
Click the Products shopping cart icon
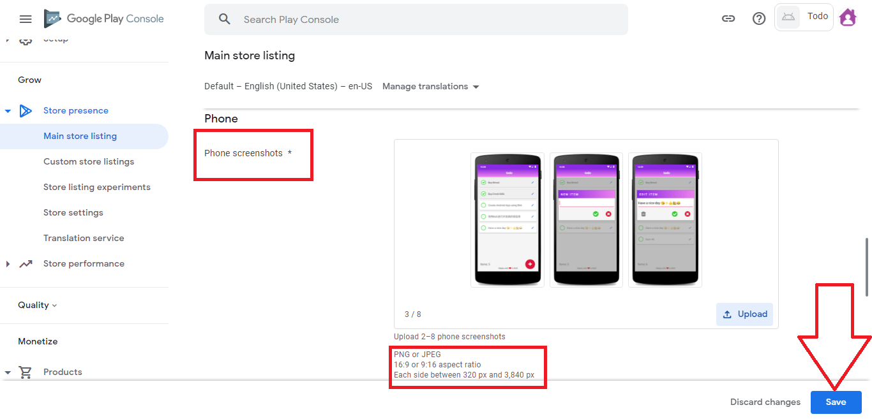[x=26, y=372]
